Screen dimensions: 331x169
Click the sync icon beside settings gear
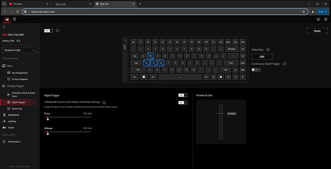pyautogui.click(x=318, y=20)
